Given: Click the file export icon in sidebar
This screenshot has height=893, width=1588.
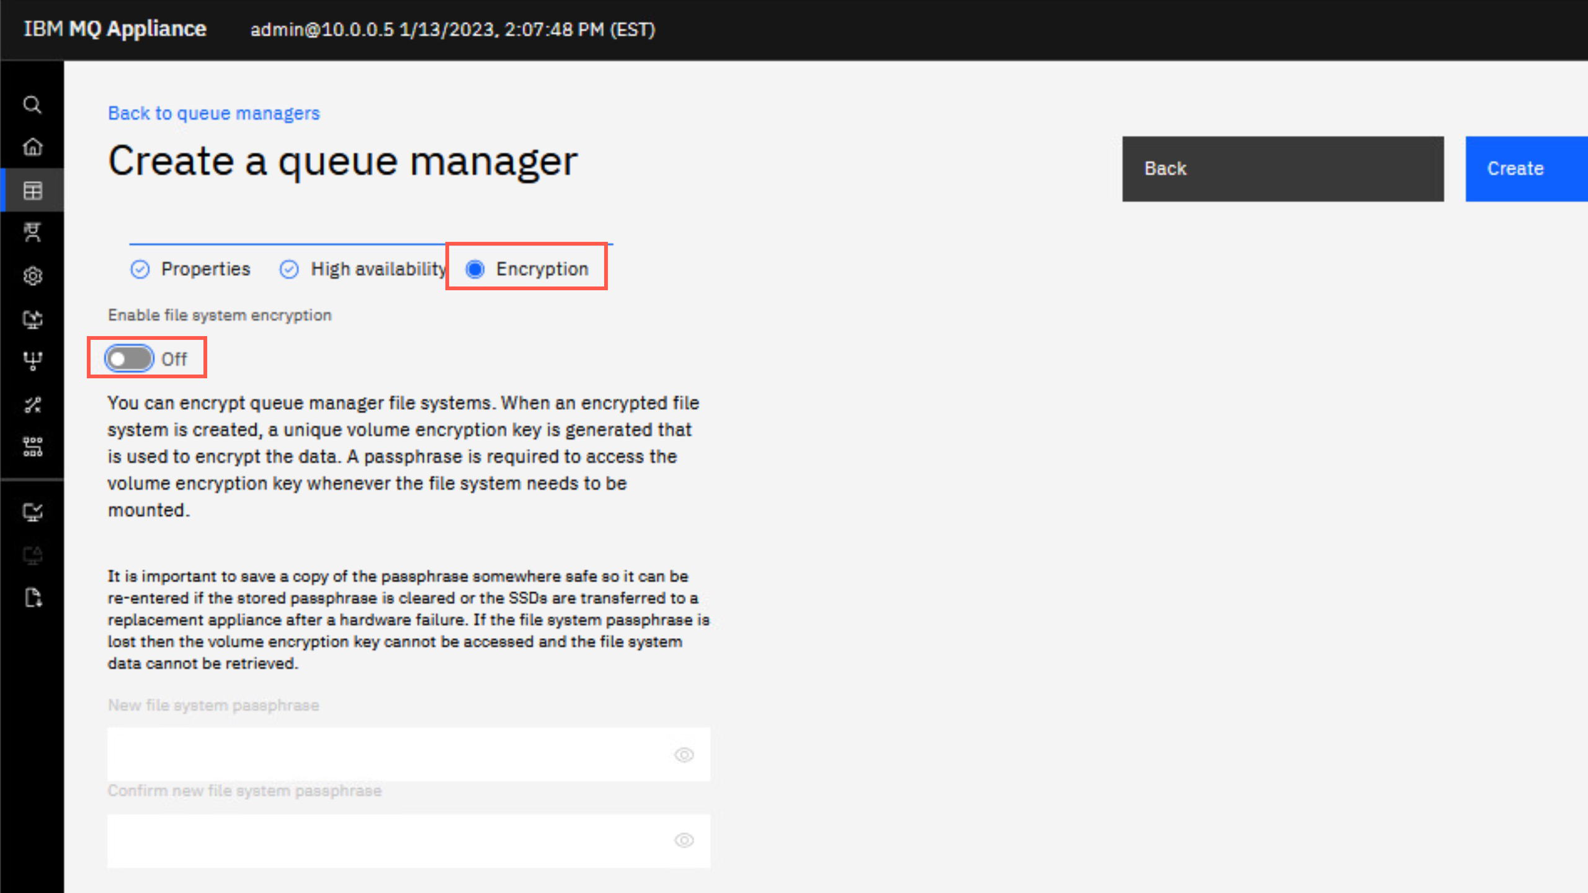Looking at the screenshot, I should pos(32,598).
